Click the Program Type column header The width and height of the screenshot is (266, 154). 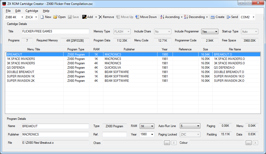(x=76, y=49)
